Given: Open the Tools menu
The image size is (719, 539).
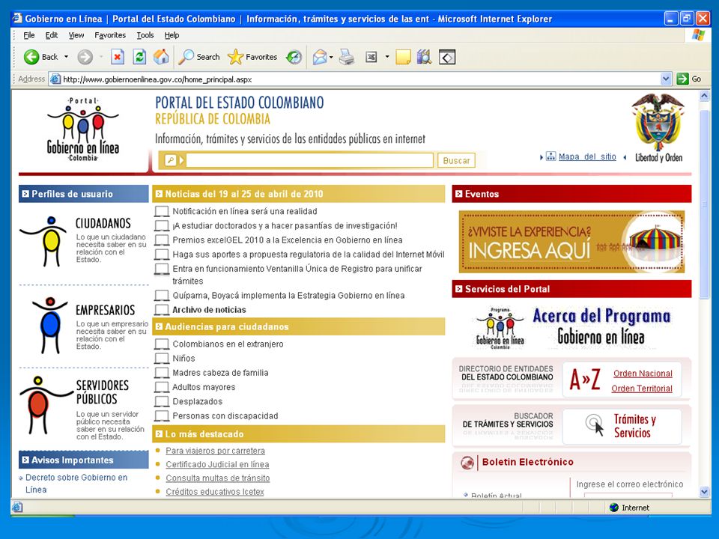Looking at the screenshot, I should 145,35.
